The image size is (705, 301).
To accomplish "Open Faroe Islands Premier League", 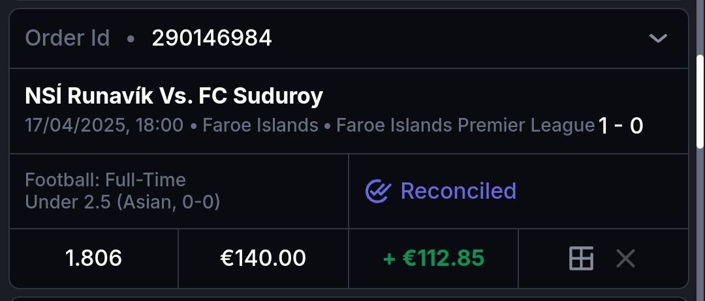I will coord(465,125).
